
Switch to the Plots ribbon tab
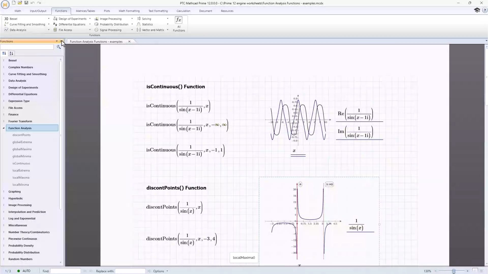point(107,11)
